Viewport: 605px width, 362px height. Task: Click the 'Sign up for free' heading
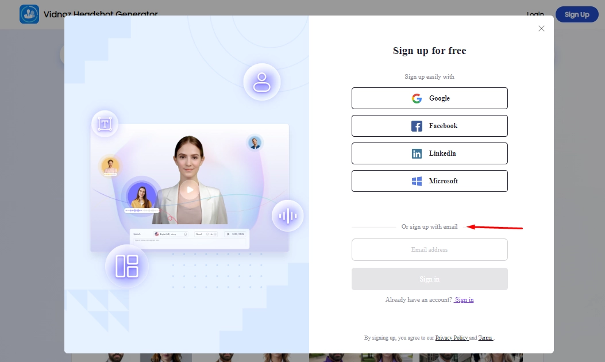(429, 51)
